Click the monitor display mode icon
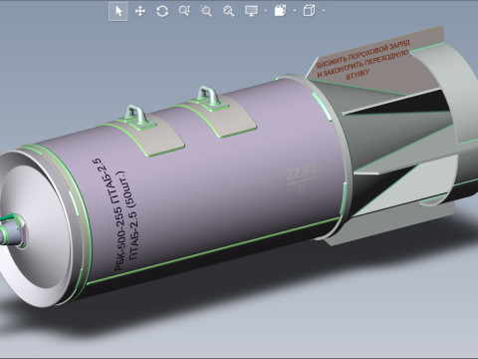 (251, 11)
